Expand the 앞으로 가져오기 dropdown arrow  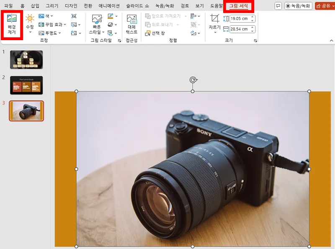[186, 16]
